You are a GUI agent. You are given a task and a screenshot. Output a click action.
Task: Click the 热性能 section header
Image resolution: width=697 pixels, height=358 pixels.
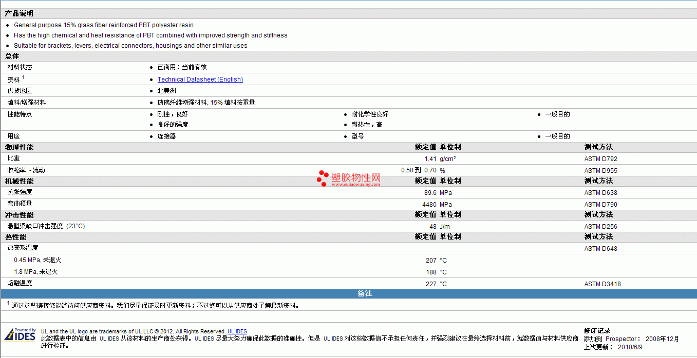tap(16, 237)
